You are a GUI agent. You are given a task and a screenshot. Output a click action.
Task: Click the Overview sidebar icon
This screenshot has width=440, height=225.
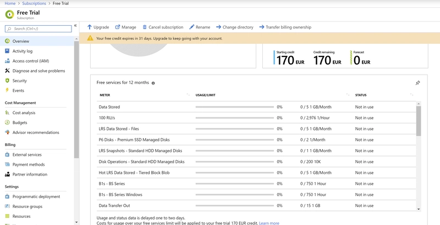click(7, 41)
